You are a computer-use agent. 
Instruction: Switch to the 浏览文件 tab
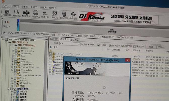click(65, 39)
